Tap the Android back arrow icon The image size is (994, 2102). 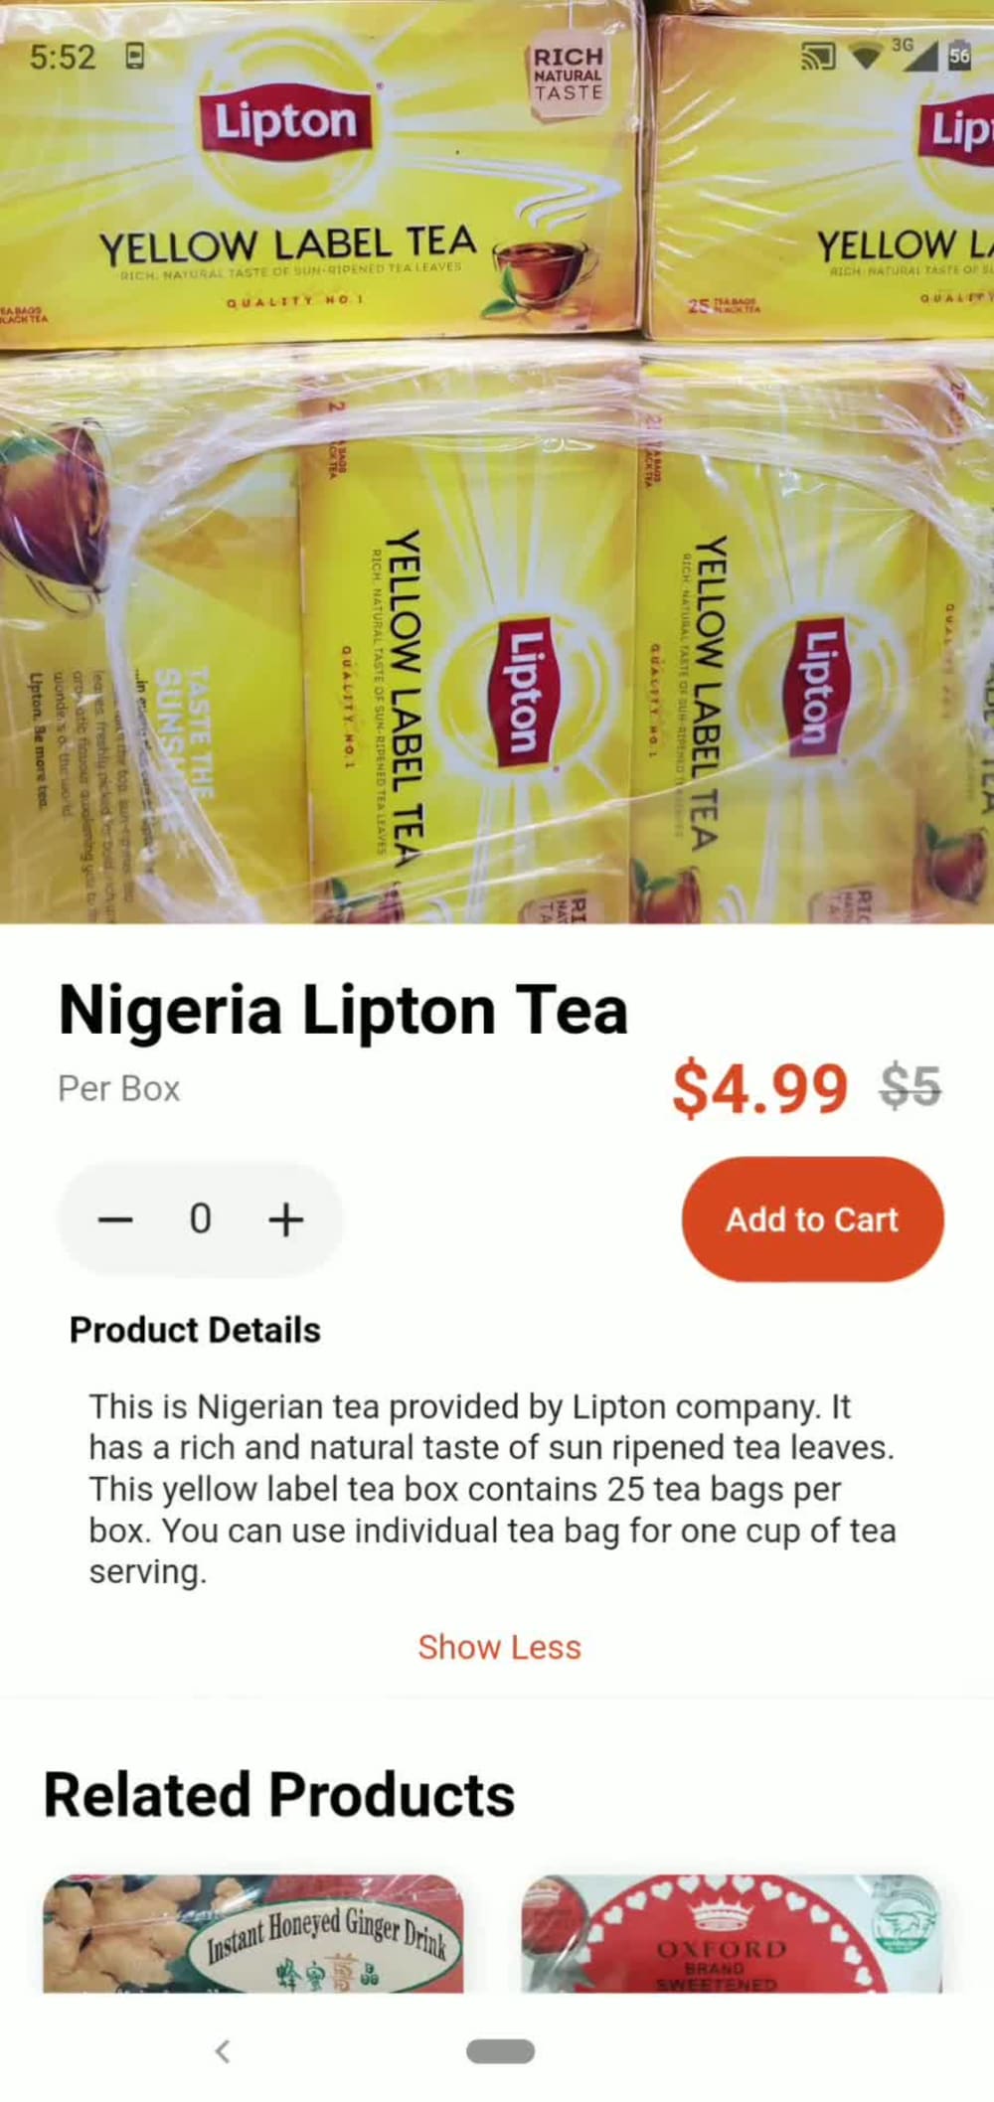[x=223, y=2050]
